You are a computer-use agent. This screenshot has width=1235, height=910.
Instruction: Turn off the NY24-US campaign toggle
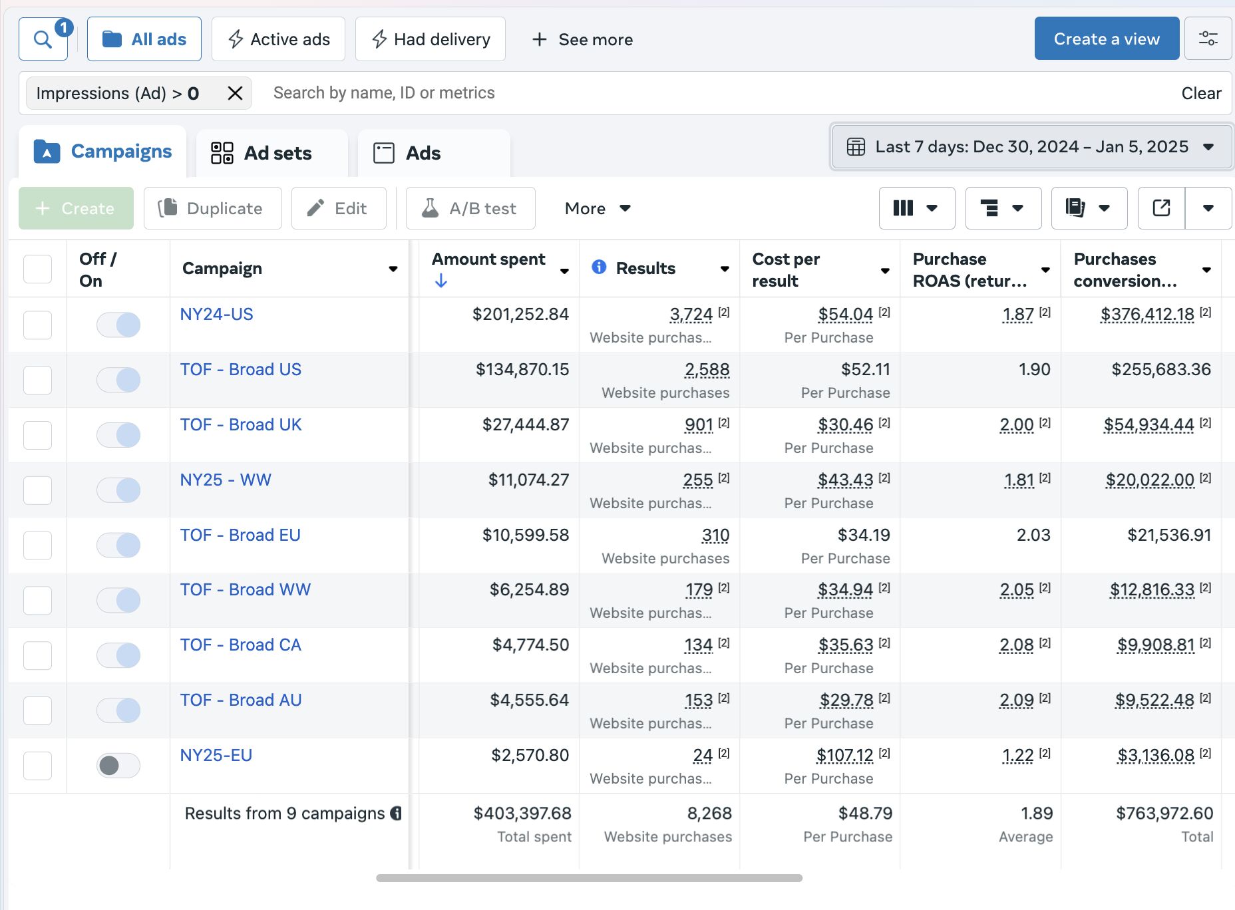pos(118,325)
